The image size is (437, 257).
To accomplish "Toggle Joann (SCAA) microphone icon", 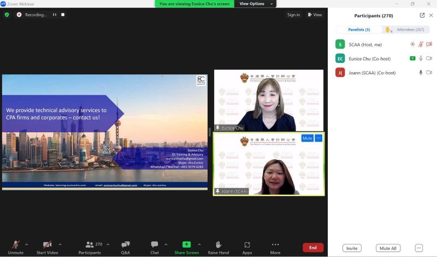I will click(x=421, y=73).
